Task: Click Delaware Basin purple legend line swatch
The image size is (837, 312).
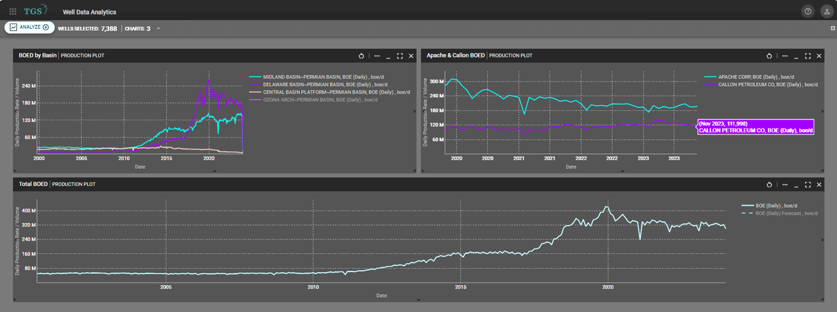Action: click(255, 84)
